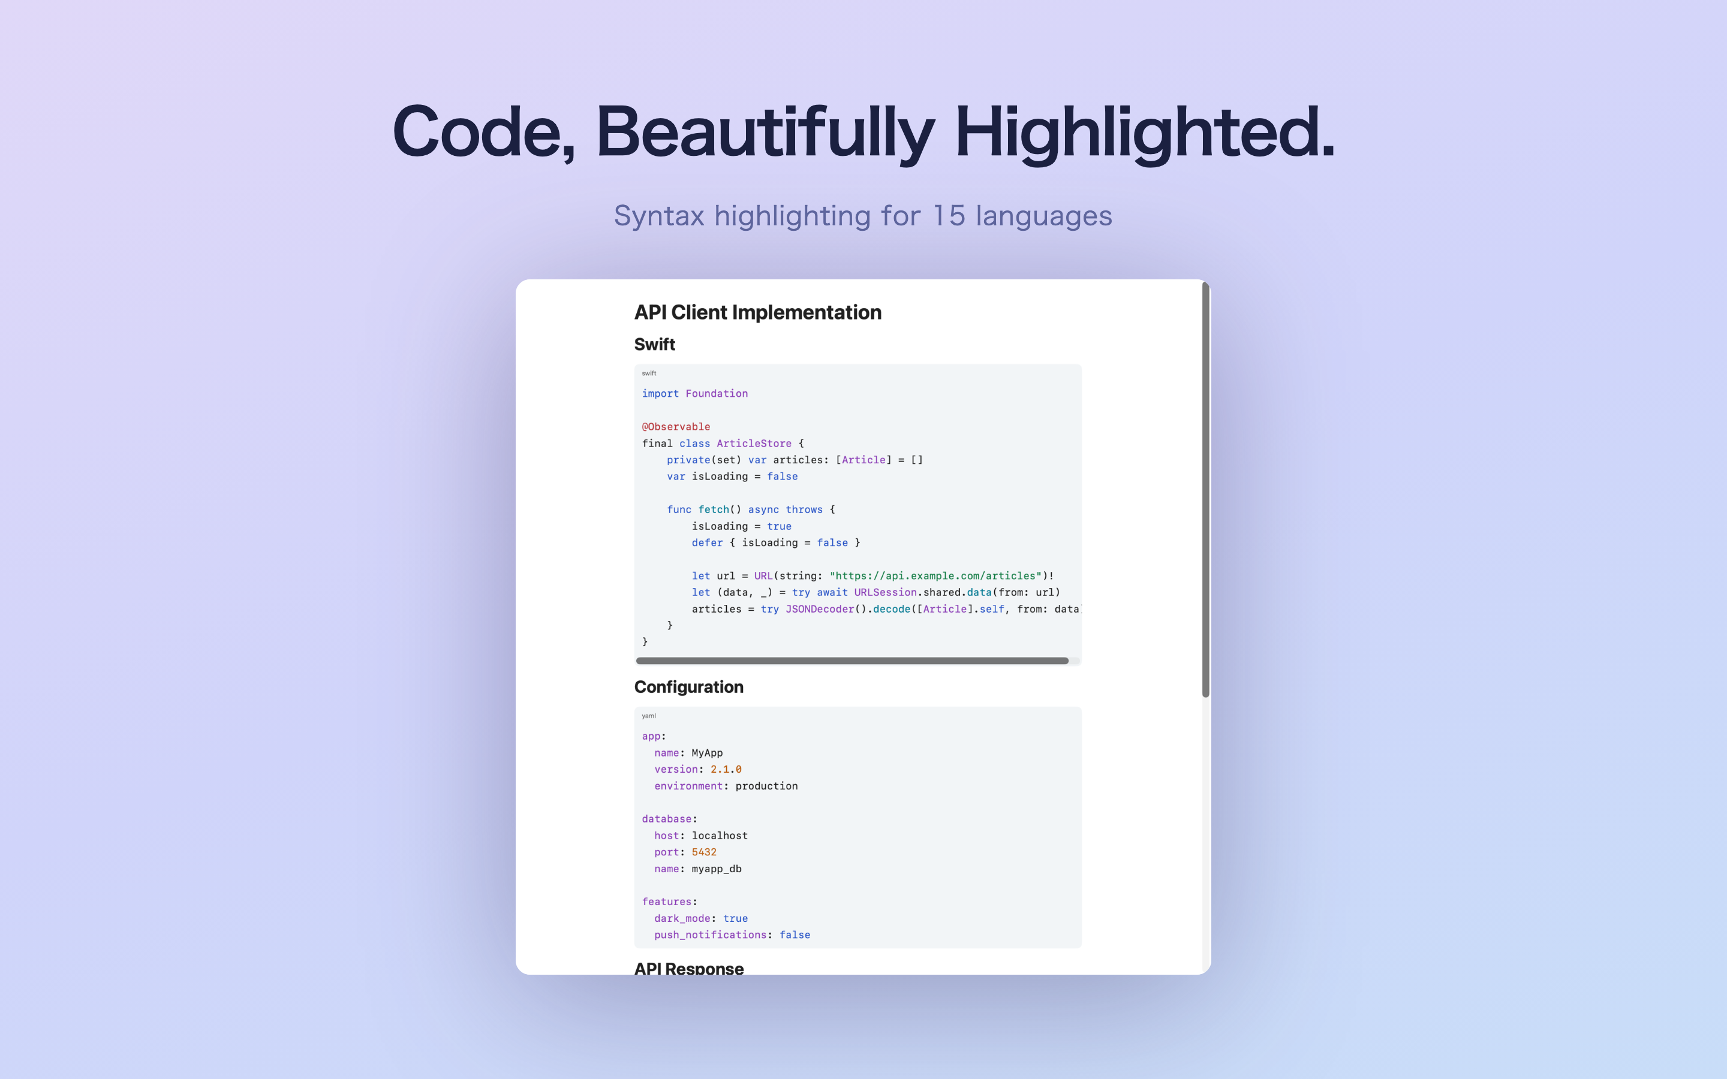Click the URL string 'https://api.example.com/articles'
1727x1079 pixels.
(935, 576)
